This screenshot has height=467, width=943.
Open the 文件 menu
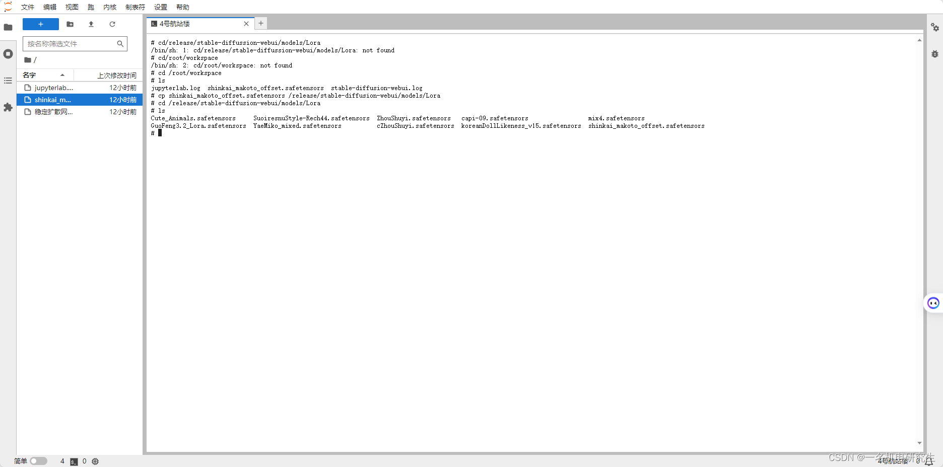(28, 7)
